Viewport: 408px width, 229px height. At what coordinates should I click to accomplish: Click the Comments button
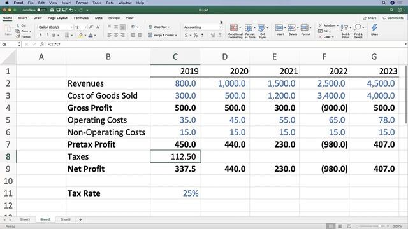[x=393, y=18]
